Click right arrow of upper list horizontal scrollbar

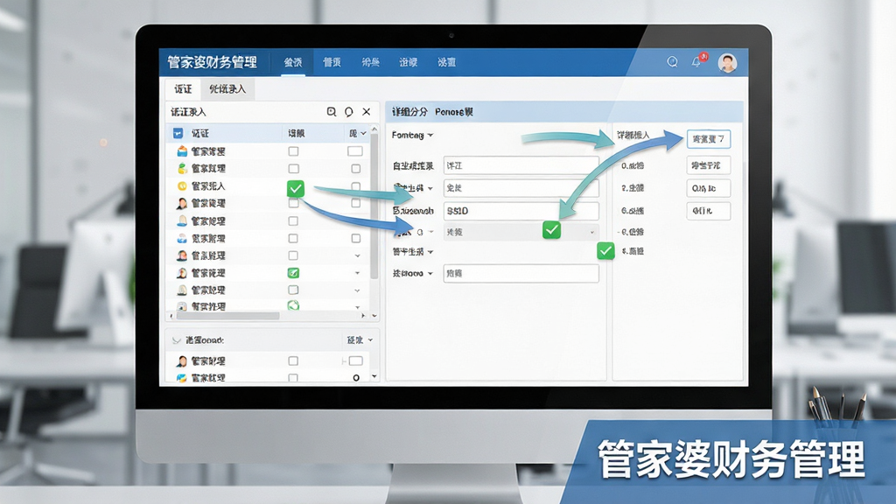[363, 315]
